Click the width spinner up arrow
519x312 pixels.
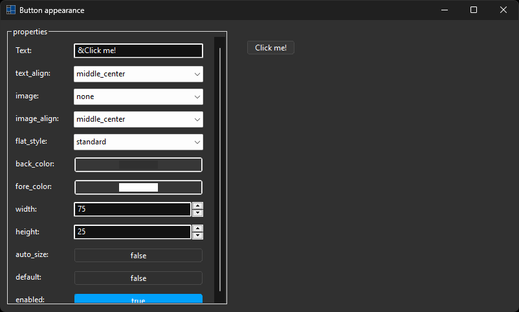(x=198, y=206)
